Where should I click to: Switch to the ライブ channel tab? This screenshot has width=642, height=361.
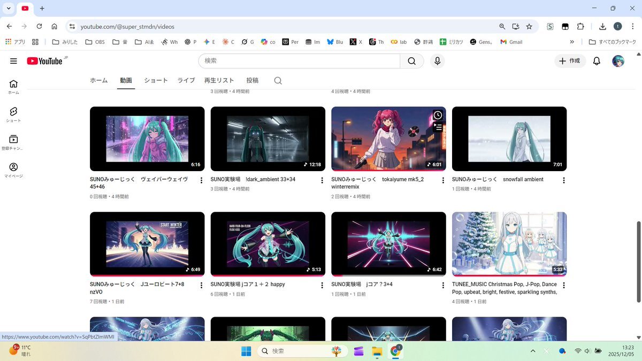click(186, 81)
